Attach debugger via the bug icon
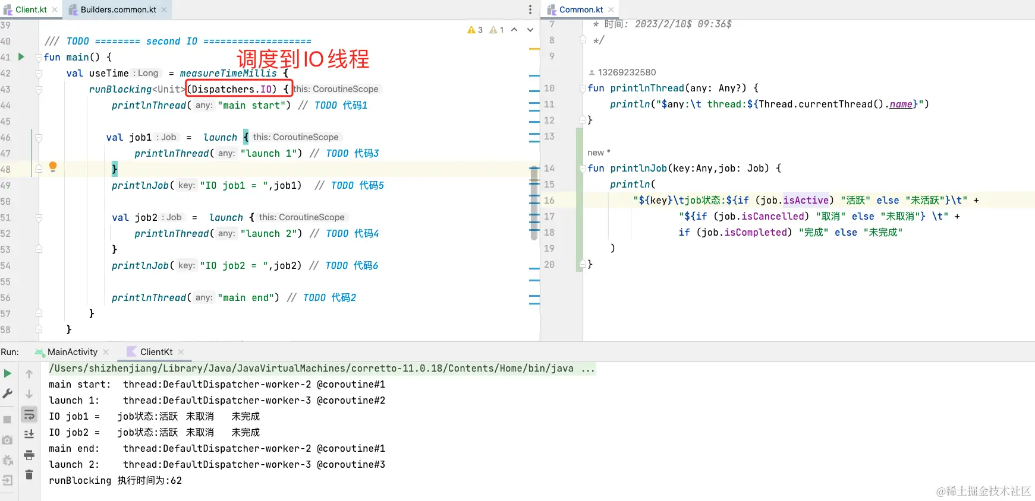The height and width of the screenshot is (501, 1035). [x=7, y=460]
